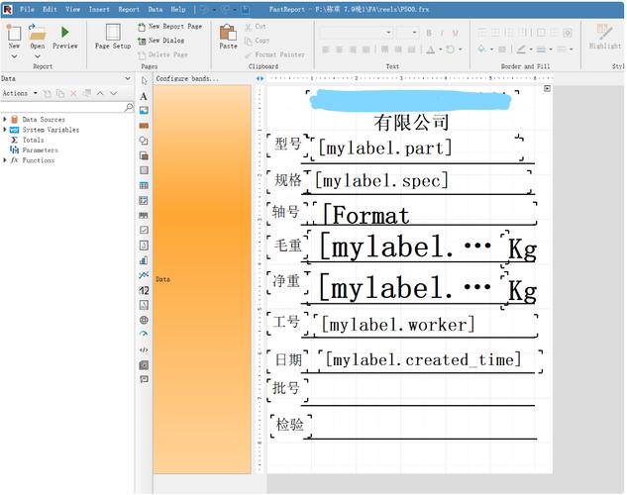Screen dimensions: 627x495
Task: Click the Configure bands... button
Action: (186, 78)
